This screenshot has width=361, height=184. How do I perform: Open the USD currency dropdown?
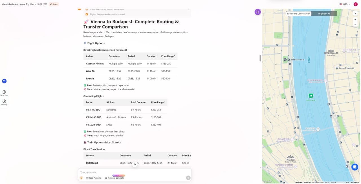(x=345, y=4)
